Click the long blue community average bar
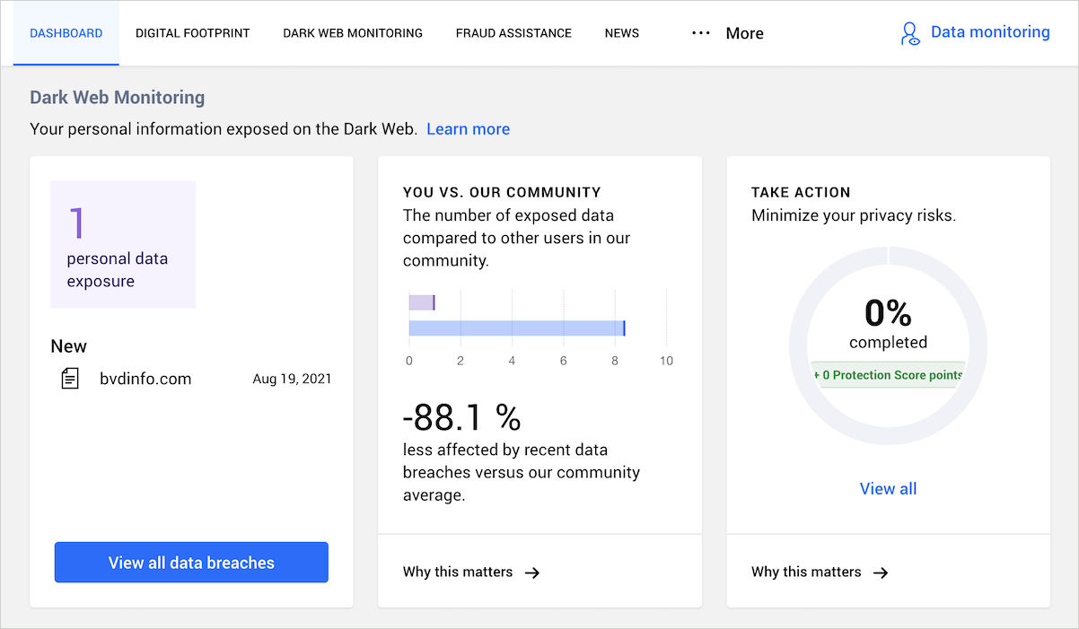Screen dimensions: 1079x629 [x=517, y=328]
